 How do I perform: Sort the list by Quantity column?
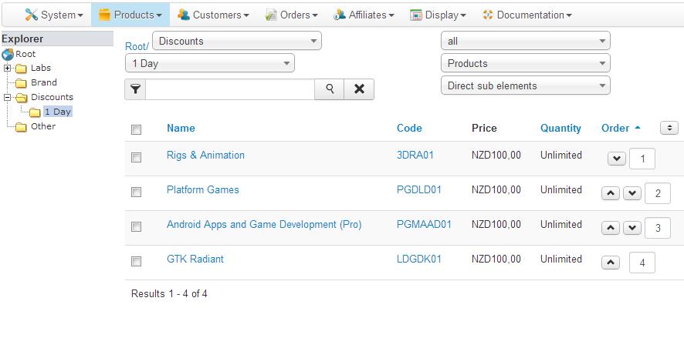point(560,129)
